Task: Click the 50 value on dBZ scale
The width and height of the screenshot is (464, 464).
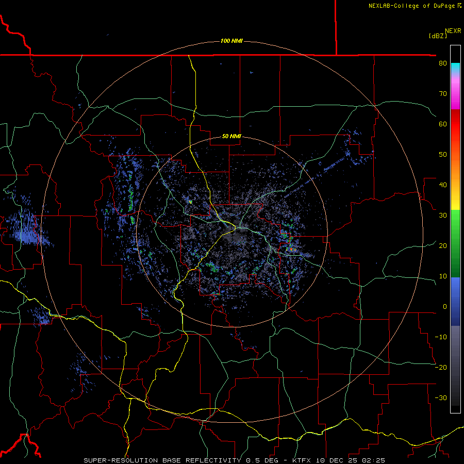Action: [443, 155]
